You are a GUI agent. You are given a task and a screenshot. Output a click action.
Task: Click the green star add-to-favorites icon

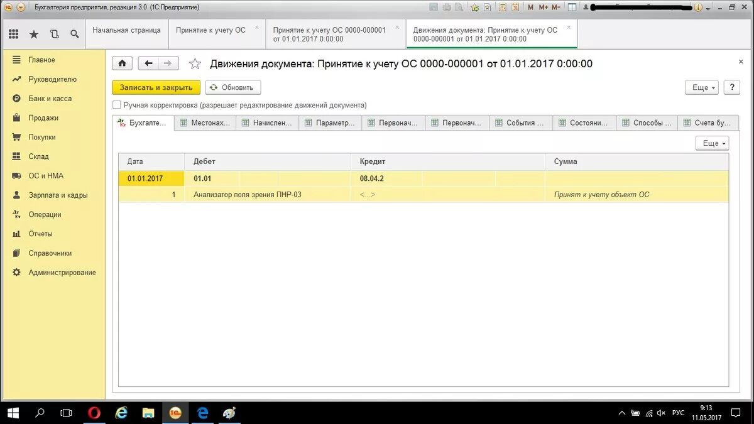point(475,8)
